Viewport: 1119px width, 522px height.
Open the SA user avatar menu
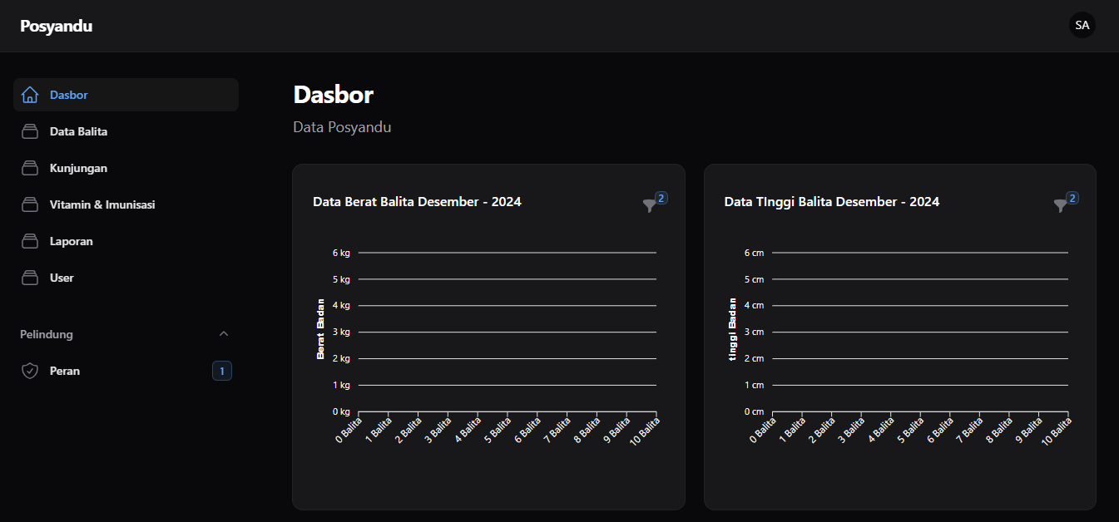1082,26
